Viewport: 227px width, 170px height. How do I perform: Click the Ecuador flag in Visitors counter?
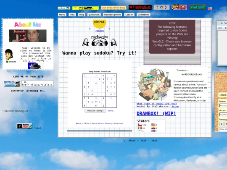(x=153, y=128)
